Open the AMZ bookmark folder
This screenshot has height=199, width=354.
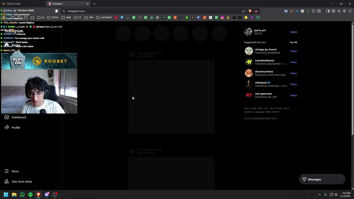(66, 17)
